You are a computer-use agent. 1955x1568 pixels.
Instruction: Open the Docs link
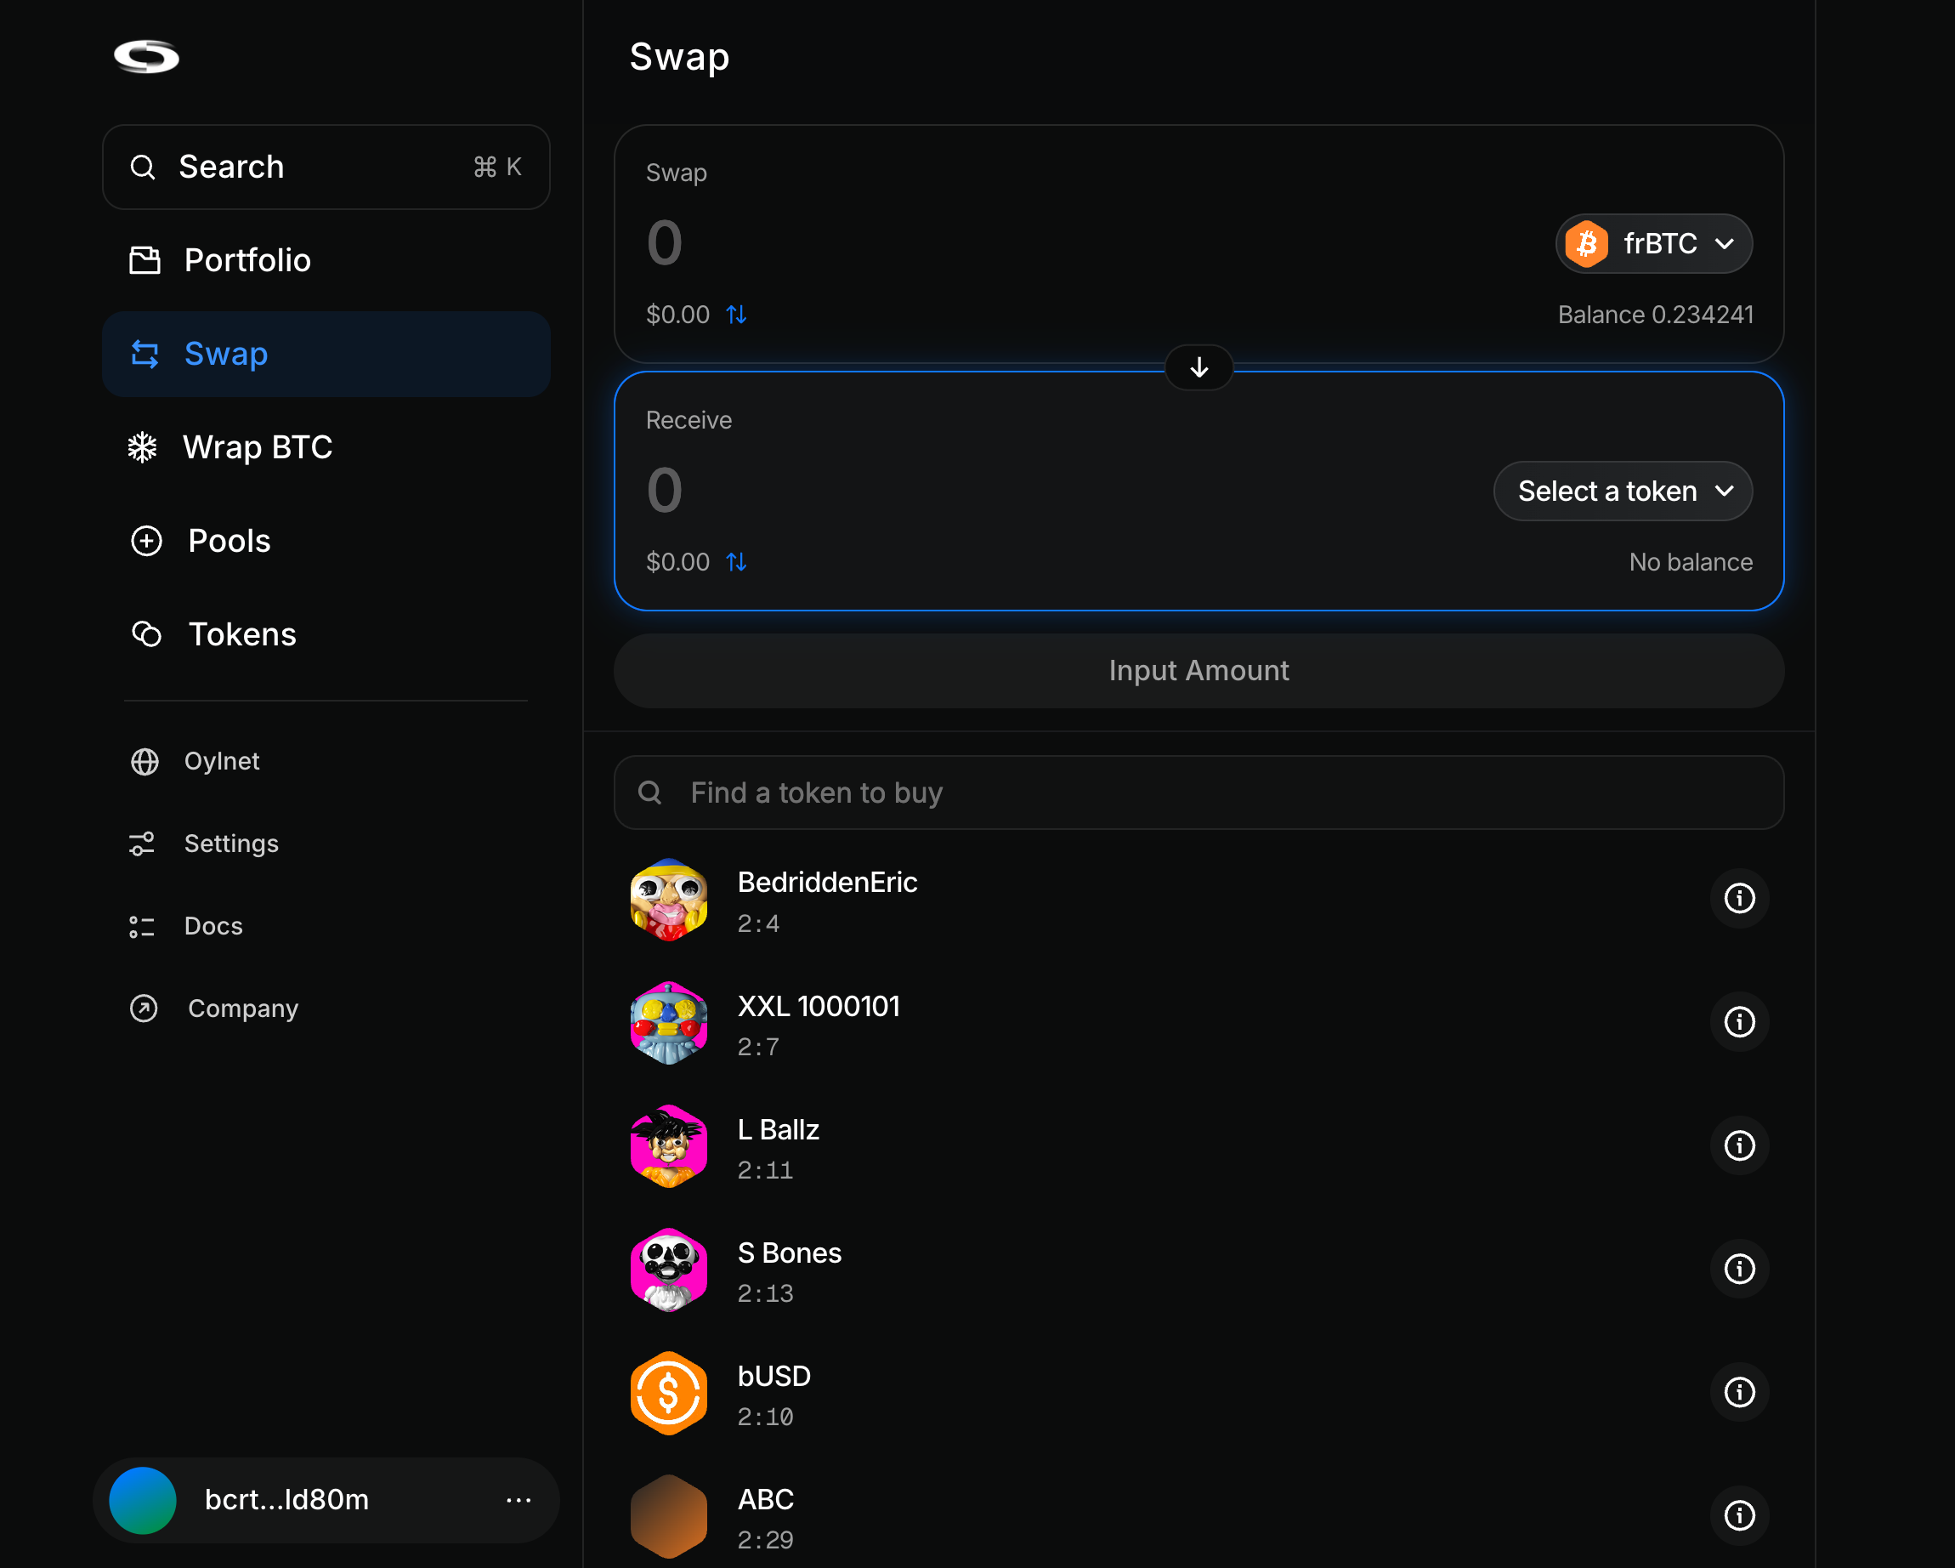pos(213,926)
